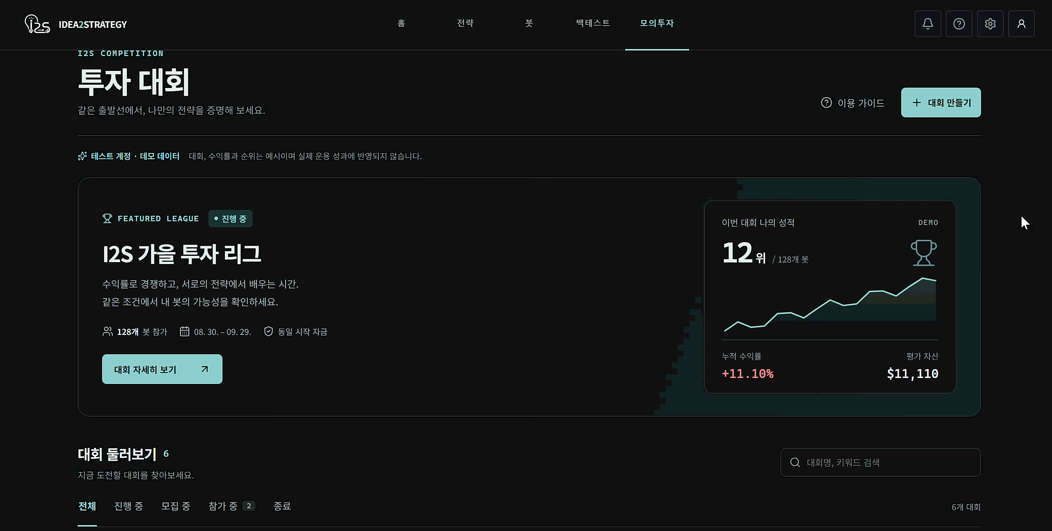Image resolution: width=1052 pixels, height=531 pixels.
Task: Open the help question-mark icon in header
Action: (959, 24)
